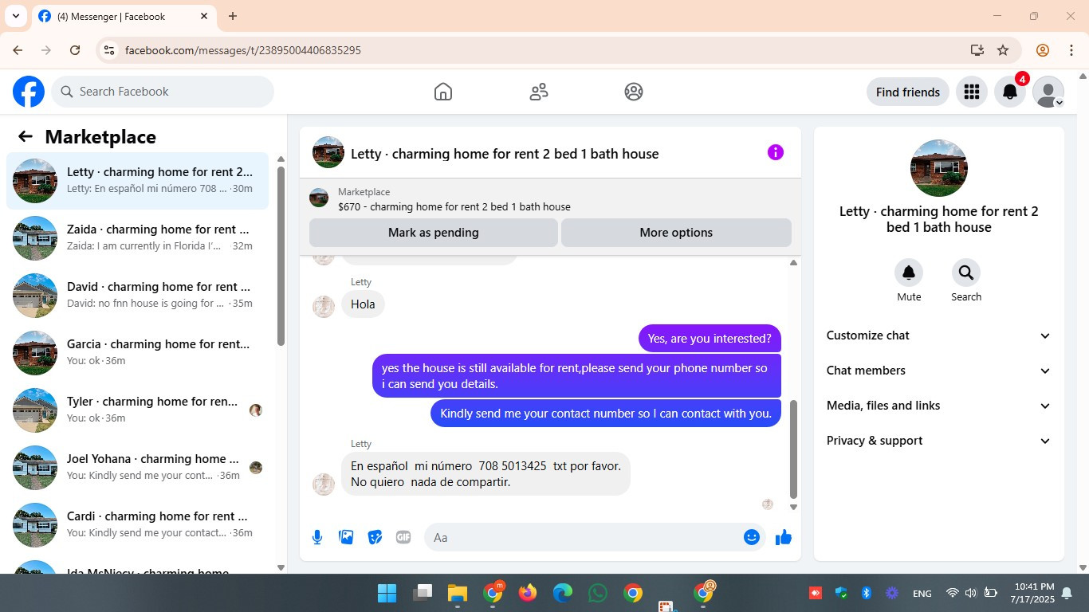The image size is (1089, 612).
Task: Open the Cardi conversation
Action: tap(138, 525)
